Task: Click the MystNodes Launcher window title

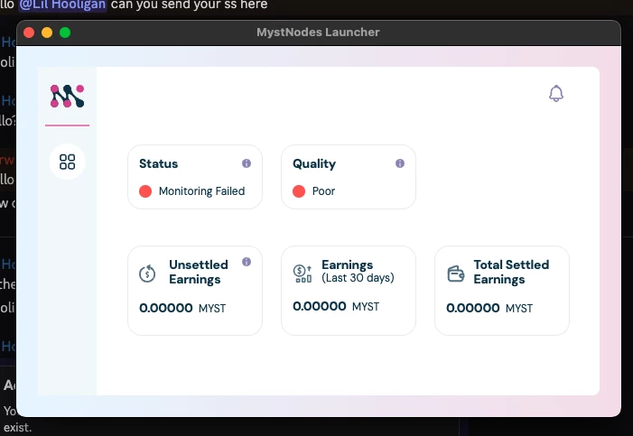Action: [x=318, y=32]
